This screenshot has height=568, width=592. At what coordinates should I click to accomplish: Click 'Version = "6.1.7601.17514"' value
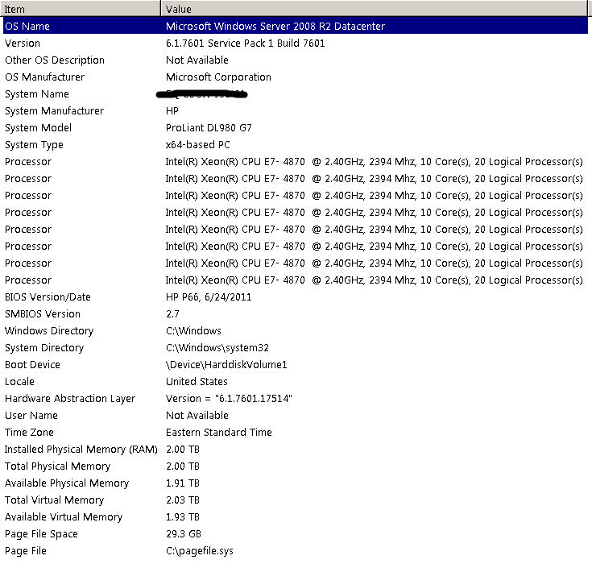tap(230, 399)
